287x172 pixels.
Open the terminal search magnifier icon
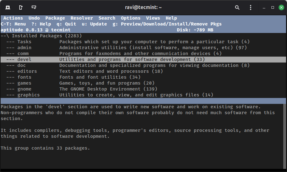pos(237,7)
